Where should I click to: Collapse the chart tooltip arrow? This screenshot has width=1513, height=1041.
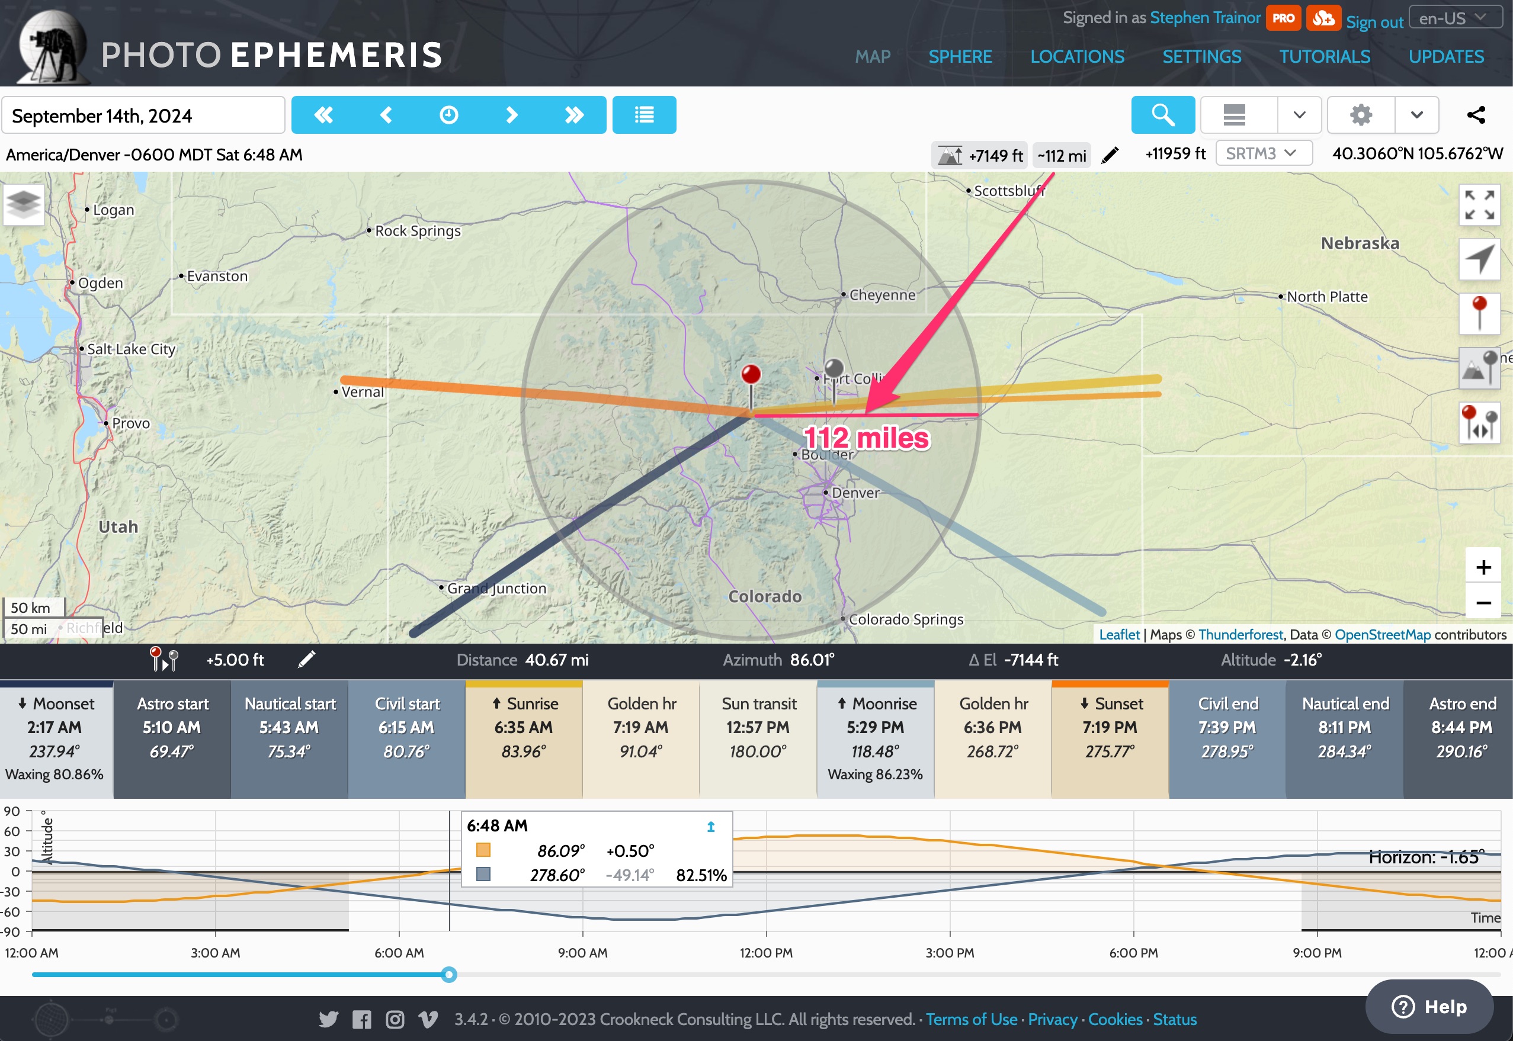pyautogui.click(x=711, y=827)
